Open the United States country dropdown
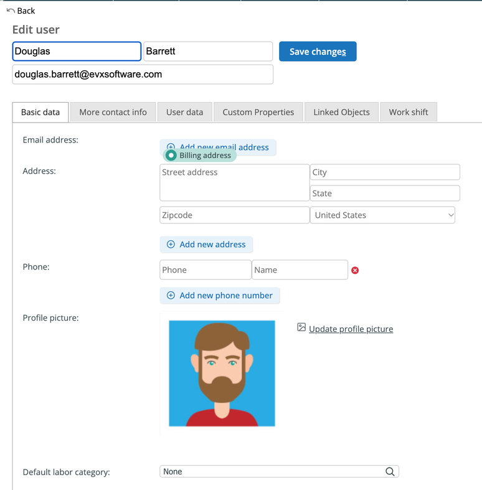Viewport: 482px width, 490px height. (x=382, y=215)
